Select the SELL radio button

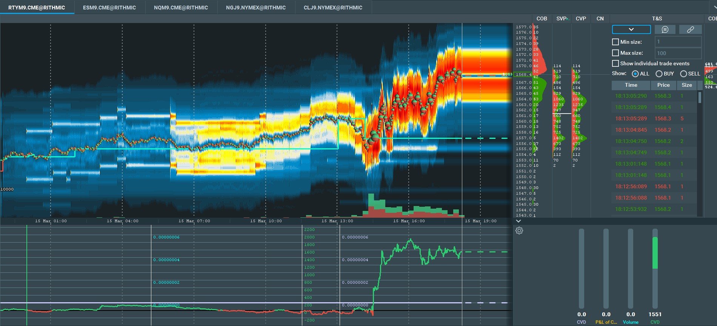tap(683, 74)
